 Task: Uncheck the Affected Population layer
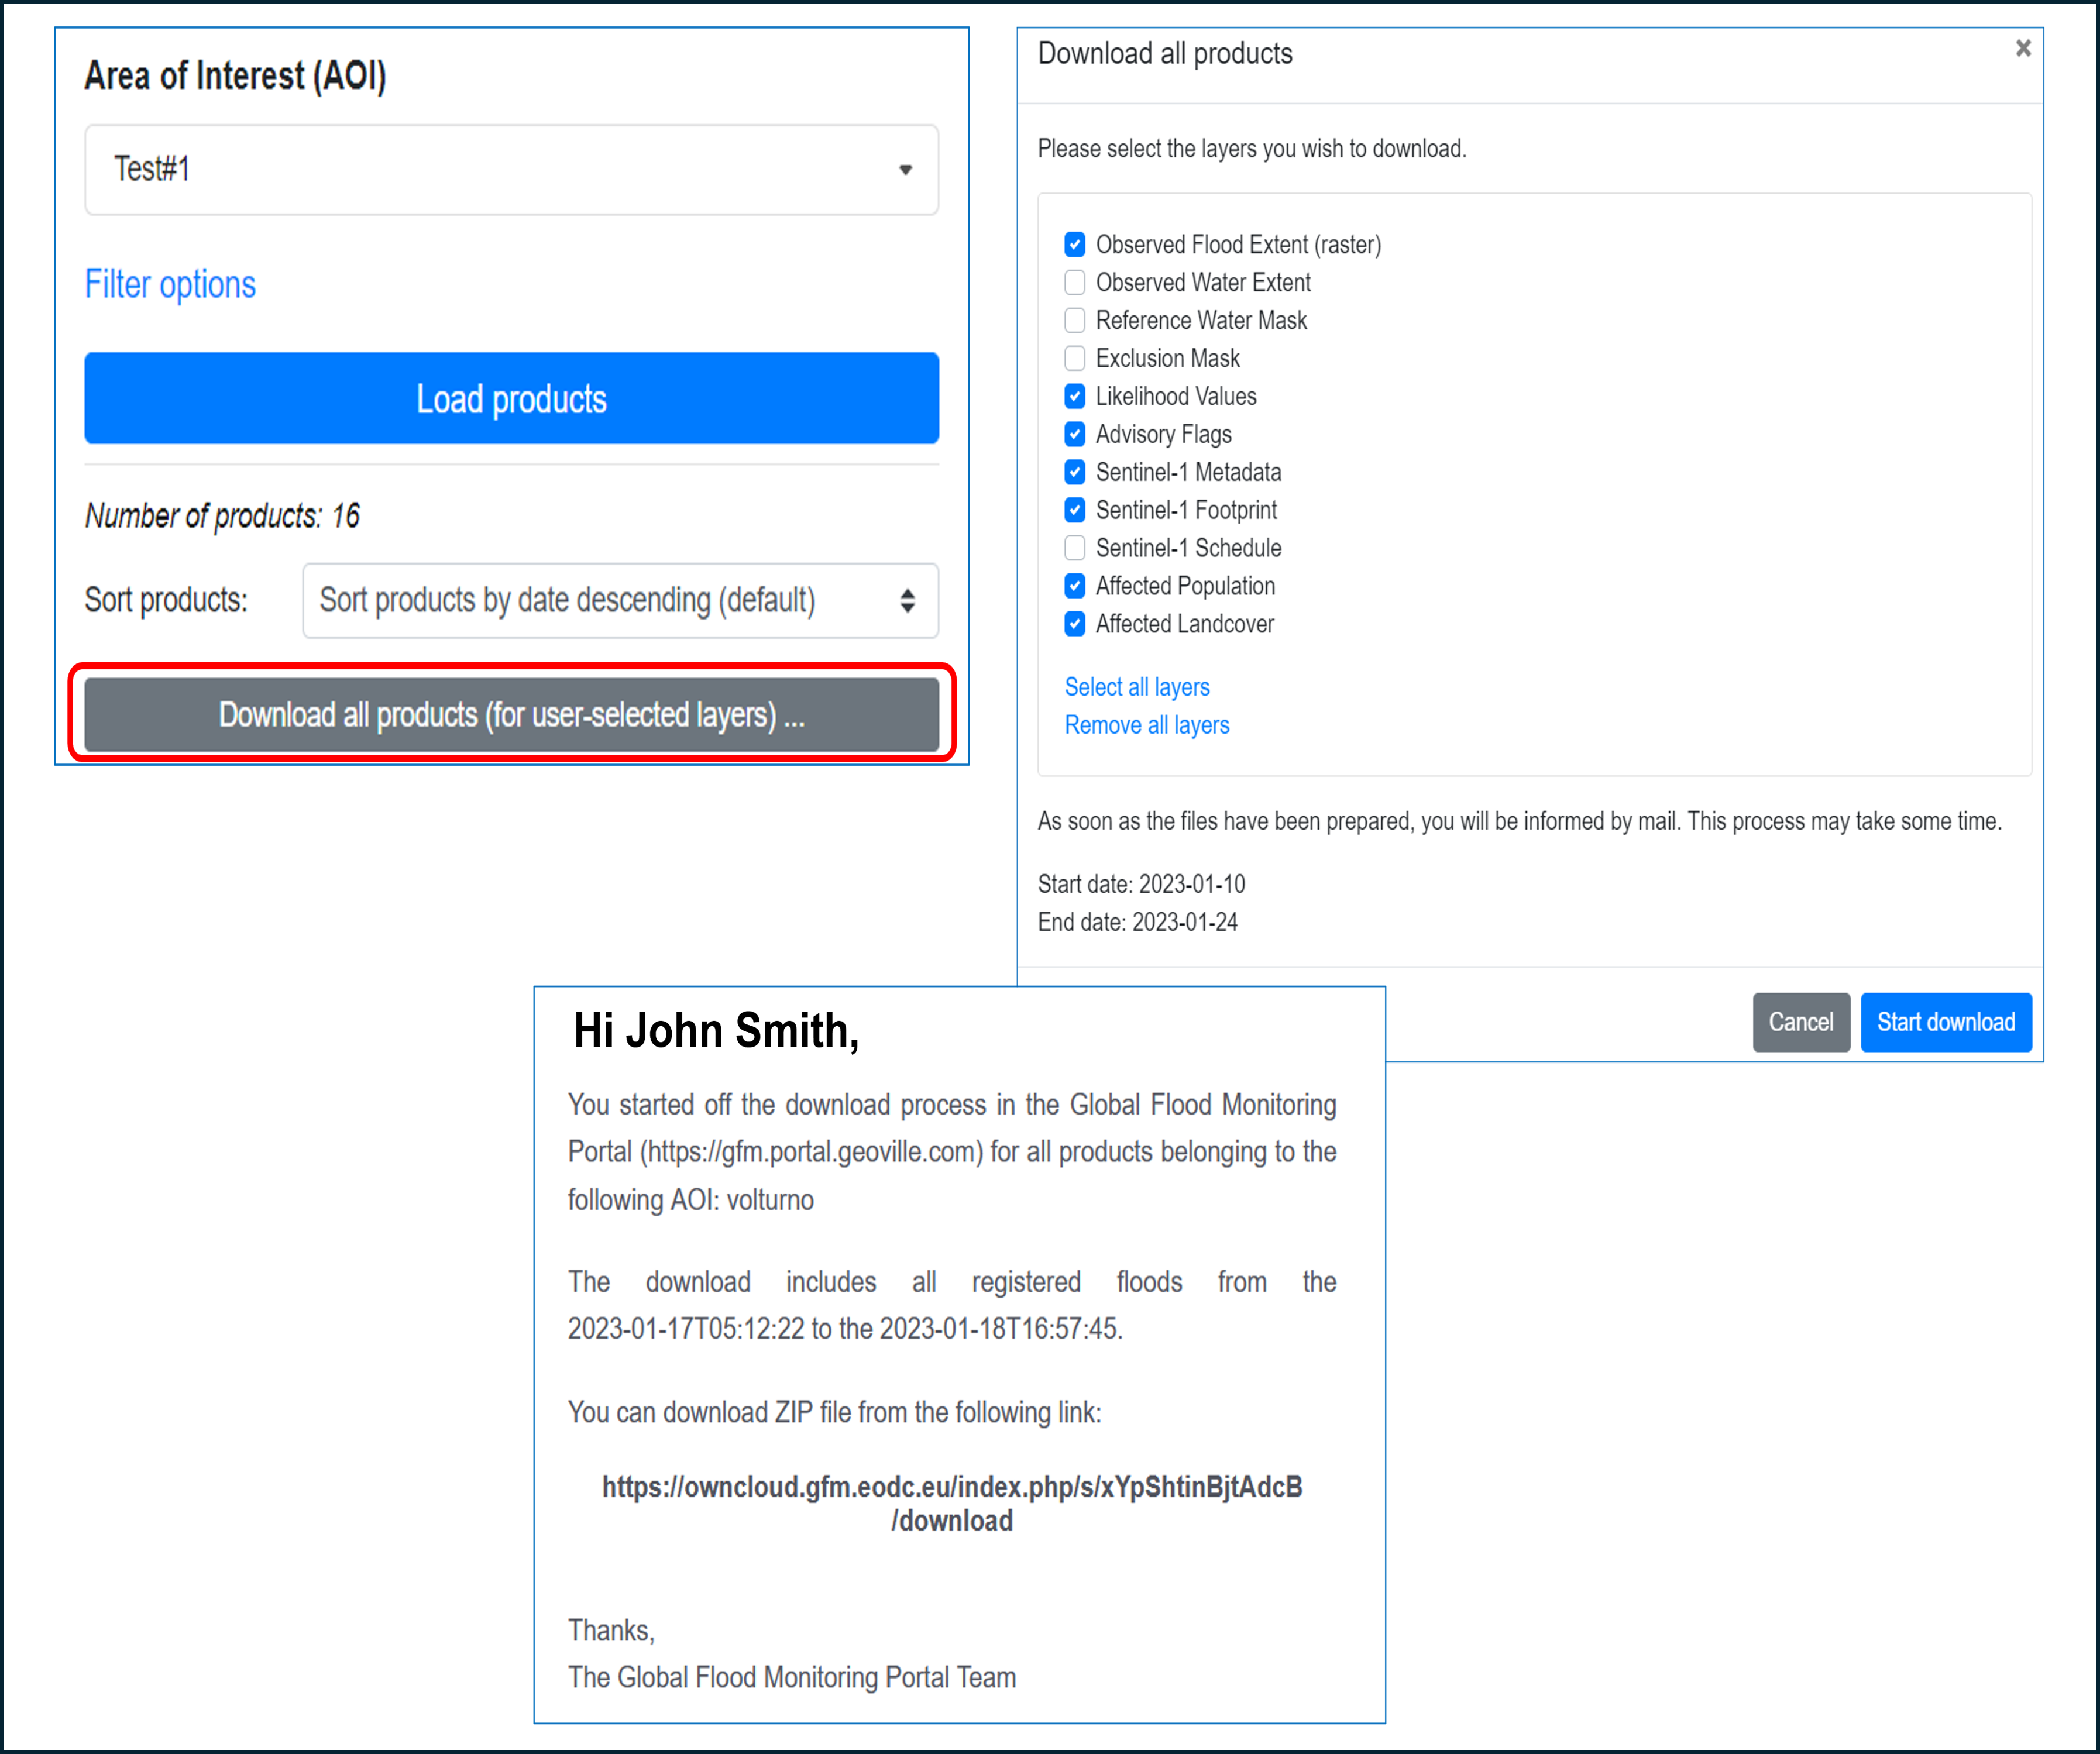(x=1075, y=586)
